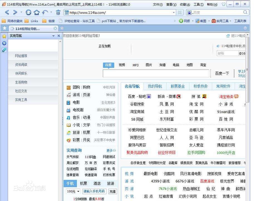
Task: Click the undo closed tab icon
Action: tap(45, 12)
